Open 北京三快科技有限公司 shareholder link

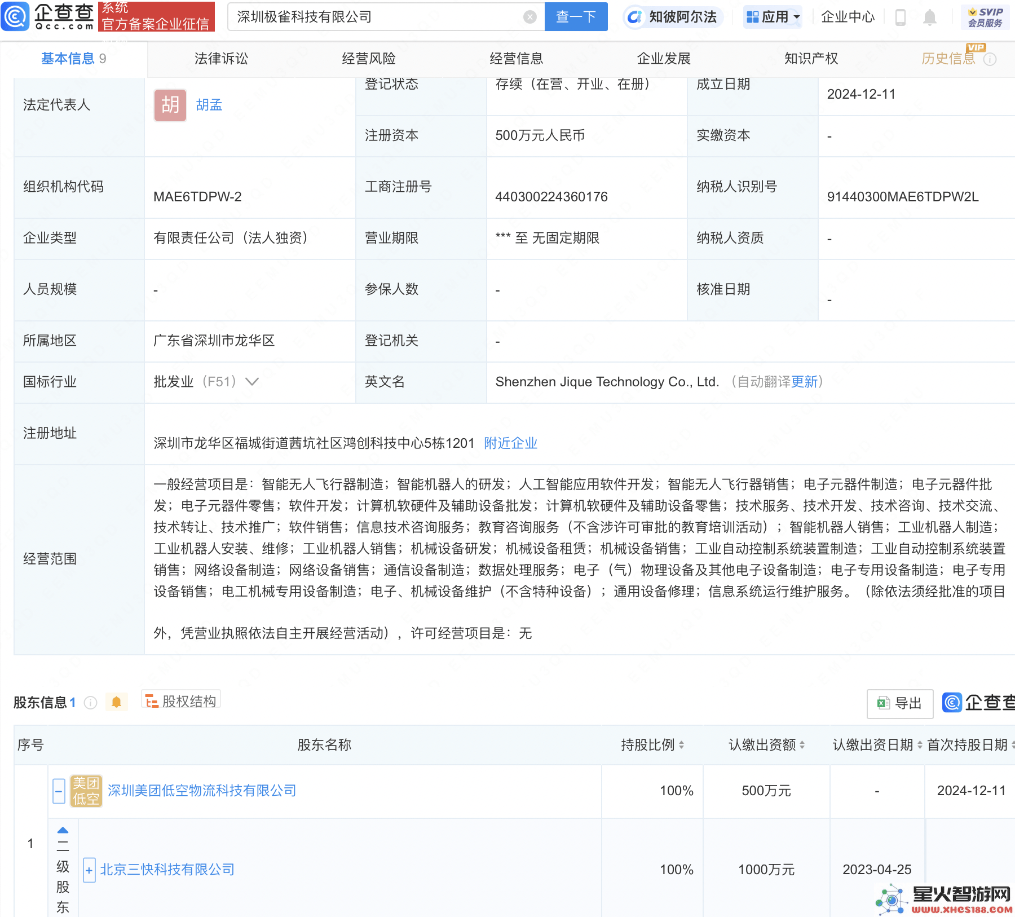point(167,870)
